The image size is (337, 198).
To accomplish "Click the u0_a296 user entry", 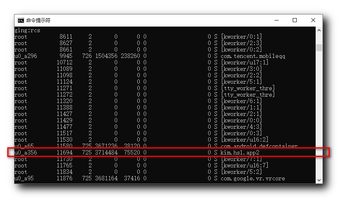I will point(26,56).
